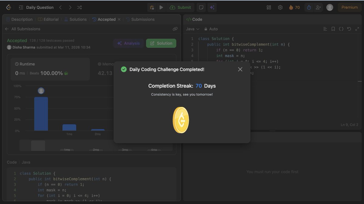This screenshot has height=204, width=364.
Task: Click the timer stopwatch icon
Action: point(309,7)
